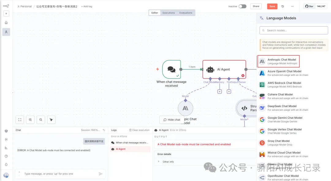Choose Google Gemini Chat Model

tap(294, 120)
